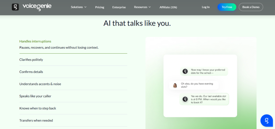Viewport: 275px width, 129px height.
Task: Click the voicegenie wordmark in header
Action: (x=37, y=7)
